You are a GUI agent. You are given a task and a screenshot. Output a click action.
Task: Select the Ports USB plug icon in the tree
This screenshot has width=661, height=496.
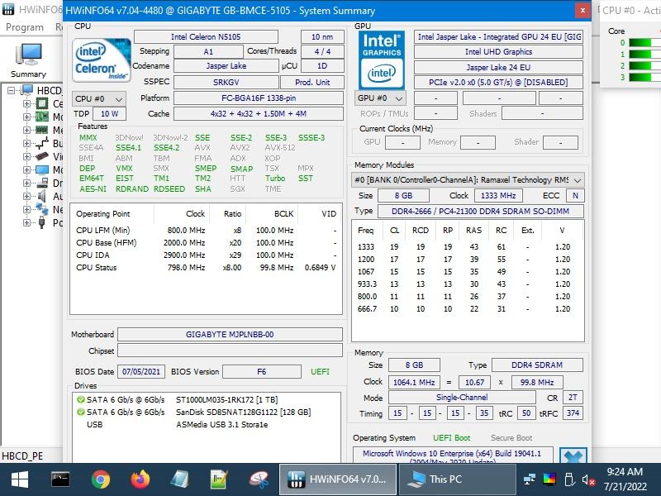42,222
